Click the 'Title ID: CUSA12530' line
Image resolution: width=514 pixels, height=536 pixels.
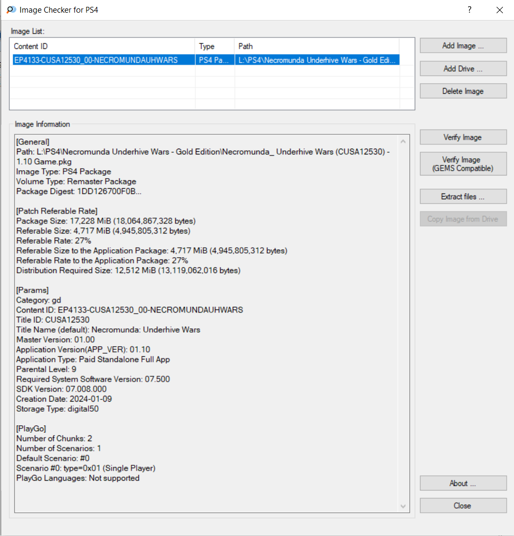(x=53, y=320)
